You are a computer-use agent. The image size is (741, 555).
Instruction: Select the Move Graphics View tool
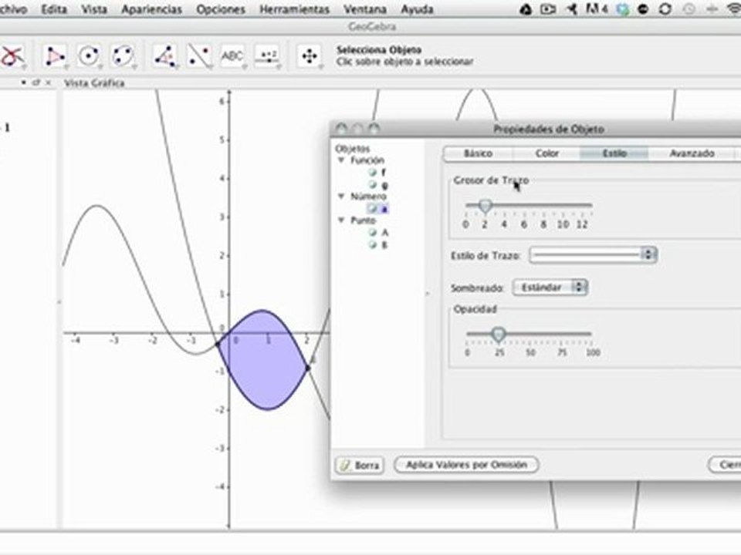(310, 56)
